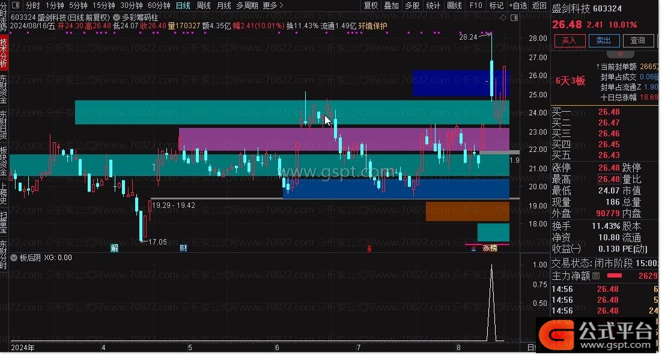Click the 买一 price 26.48
This screenshot has height=355, width=662.
pyautogui.click(x=609, y=112)
